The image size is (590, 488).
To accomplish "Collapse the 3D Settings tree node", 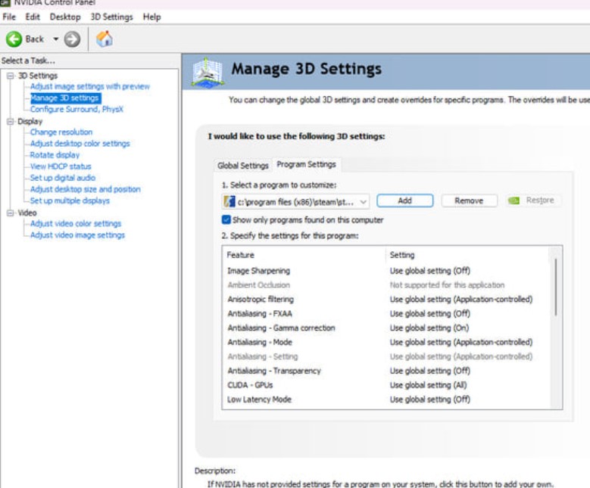I will click(11, 76).
